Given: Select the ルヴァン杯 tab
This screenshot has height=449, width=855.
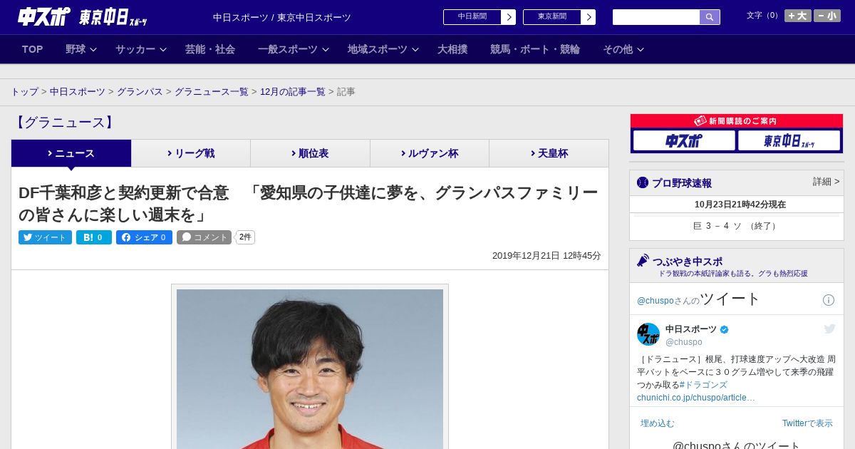Looking at the screenshot, I should click(430, 153).
